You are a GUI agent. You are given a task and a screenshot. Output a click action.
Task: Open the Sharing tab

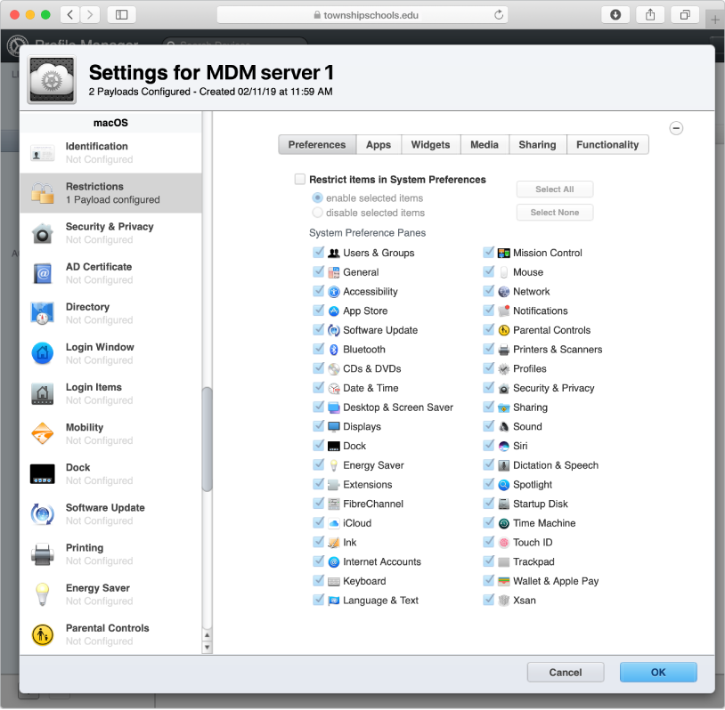537,145
